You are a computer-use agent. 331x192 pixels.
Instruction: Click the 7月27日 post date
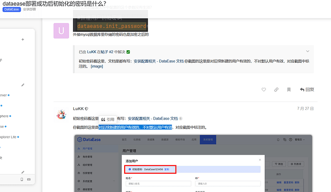click(305, 109)
